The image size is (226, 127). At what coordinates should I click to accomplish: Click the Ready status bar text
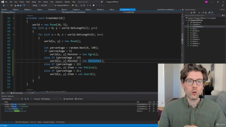coord(5,126)
